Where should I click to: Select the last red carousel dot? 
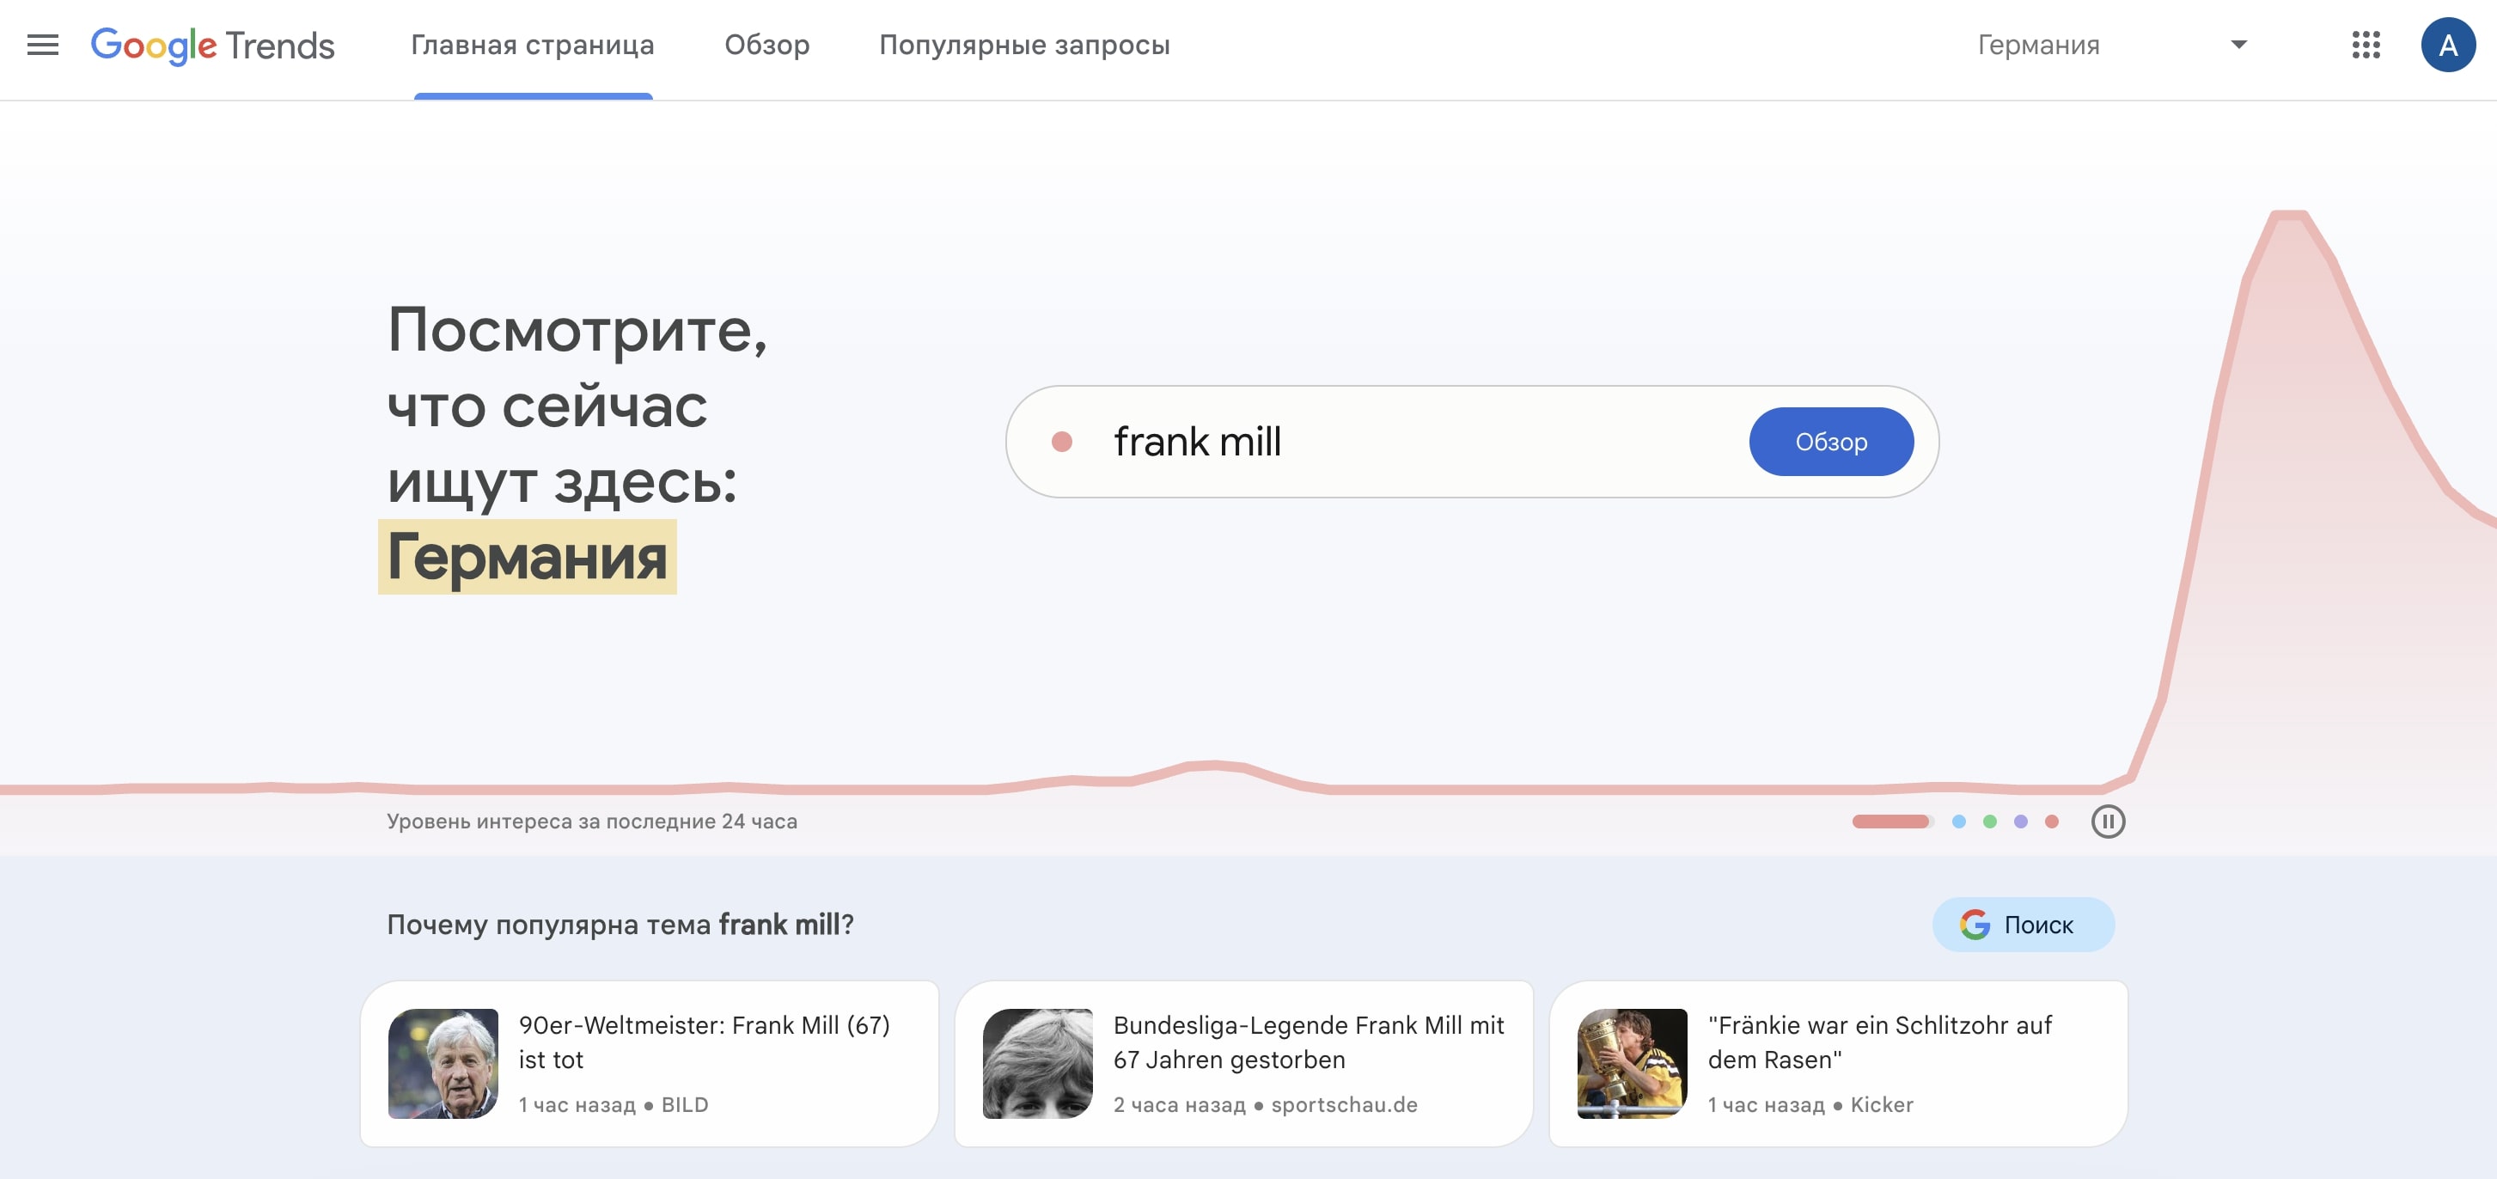pyautogui.click(x=2051, y=822)
